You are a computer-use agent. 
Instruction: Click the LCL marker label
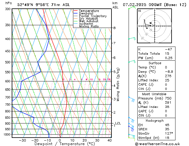click(x=118, y=123)
